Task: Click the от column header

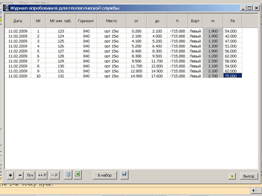Action: click(136, 21)
